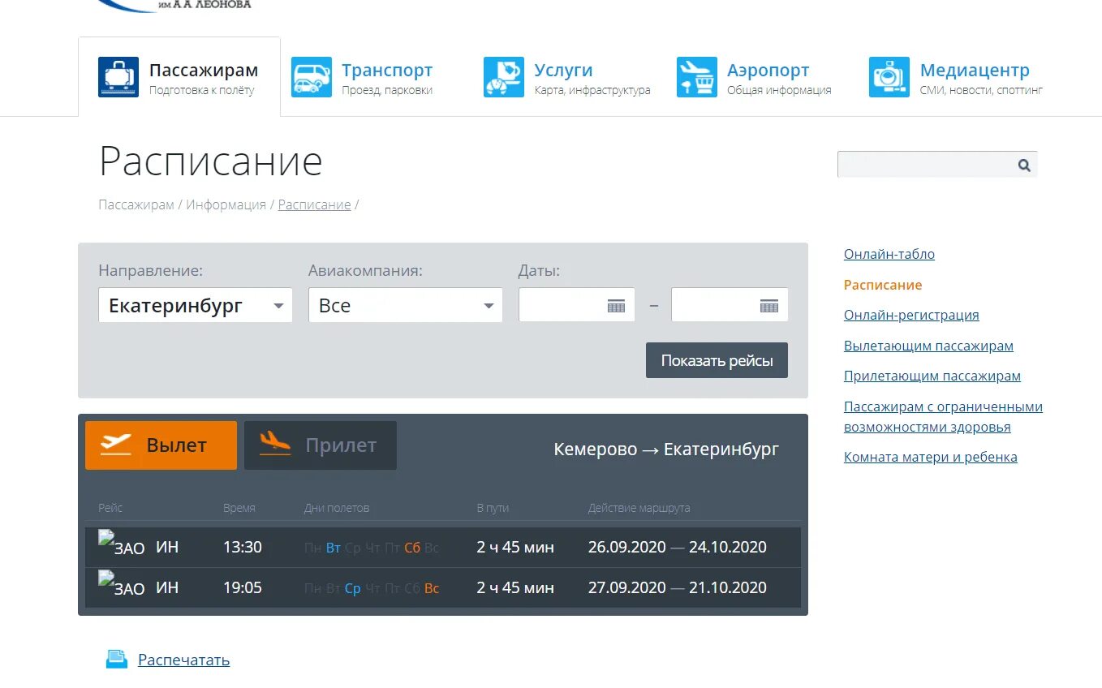The image size is (1102, 688).
Task: Click airline logo in 19:05 flight row
Action: [122, 584]
